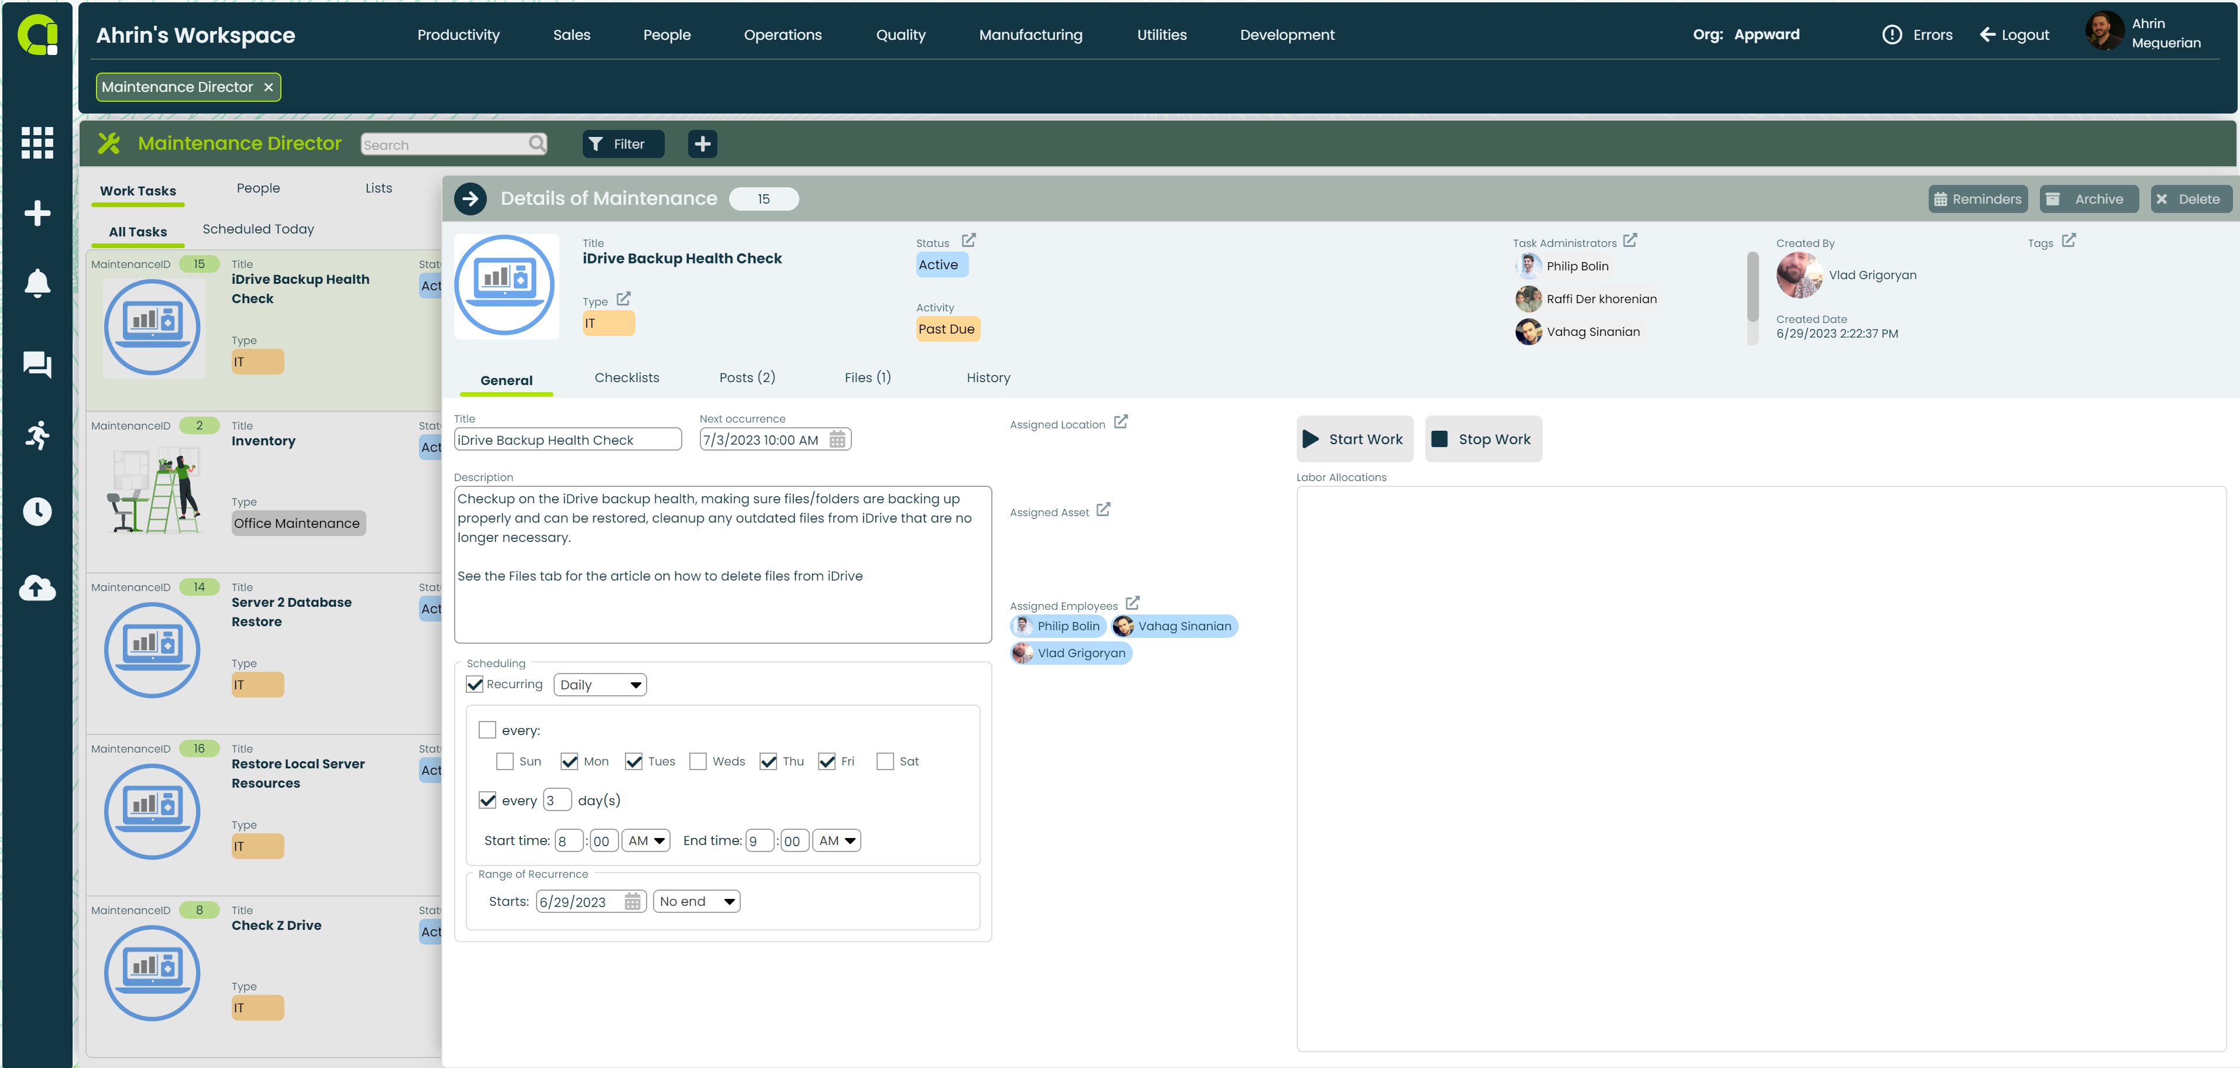Open the Operations menu
Viewport: 2240px width, 1068px height.
click(x=782, y=35)
